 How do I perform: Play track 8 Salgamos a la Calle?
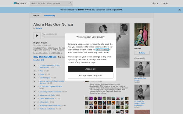(34, 95)
